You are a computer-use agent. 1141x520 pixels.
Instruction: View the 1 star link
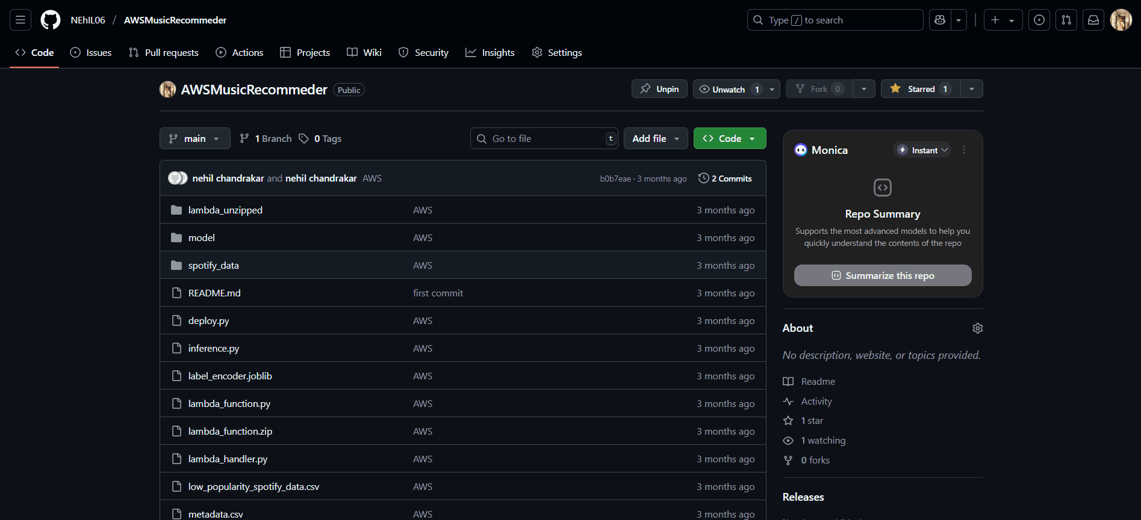[803, 421]
